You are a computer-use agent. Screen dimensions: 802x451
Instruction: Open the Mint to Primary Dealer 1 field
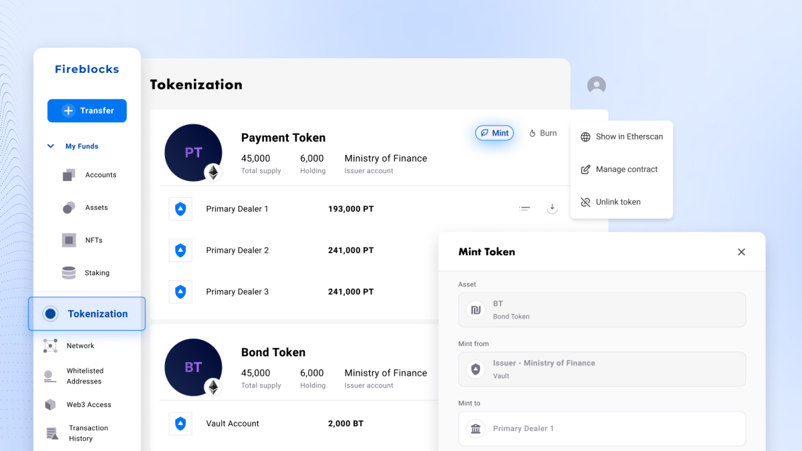point(602,429)
